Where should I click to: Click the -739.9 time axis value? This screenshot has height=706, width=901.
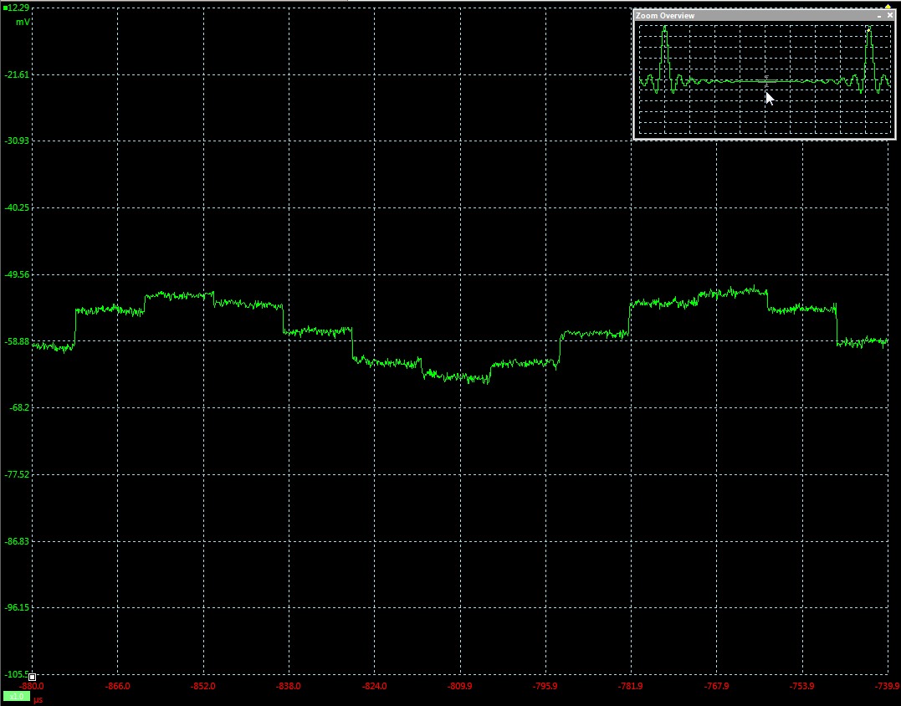pos(888,686)
